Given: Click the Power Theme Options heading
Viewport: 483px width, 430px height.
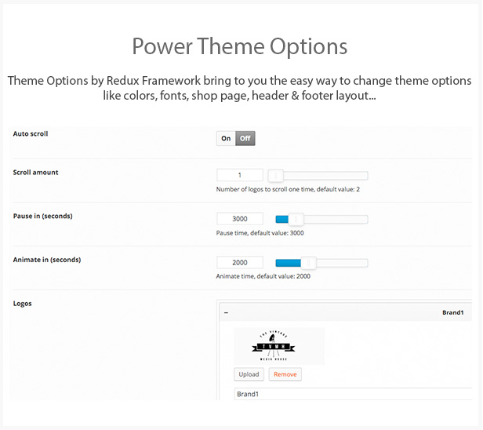Looking at the screenshot, I should pyautogui.click(x=240, y=47).
